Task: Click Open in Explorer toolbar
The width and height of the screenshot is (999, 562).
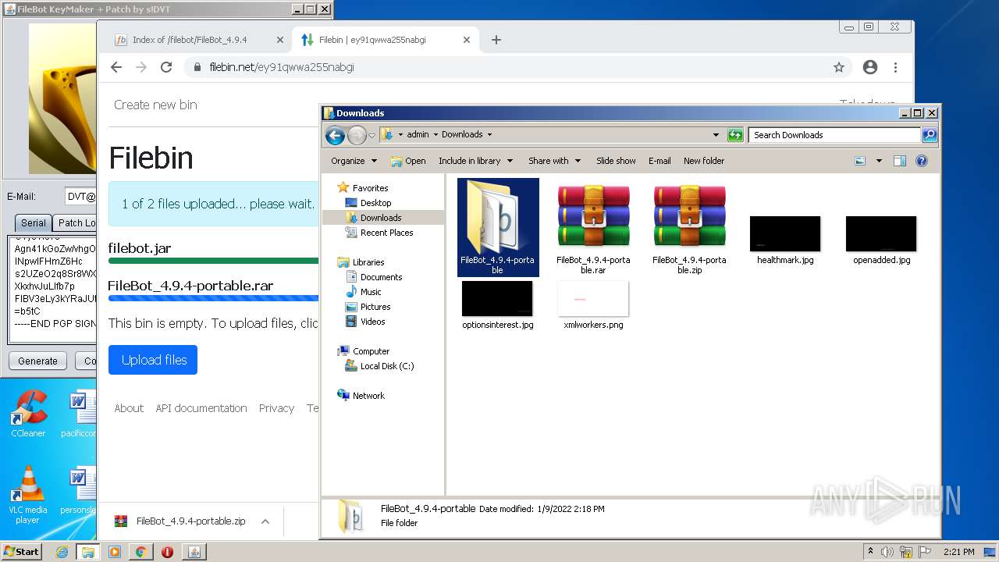Action: pyautogui.click(x=408, y=161)
